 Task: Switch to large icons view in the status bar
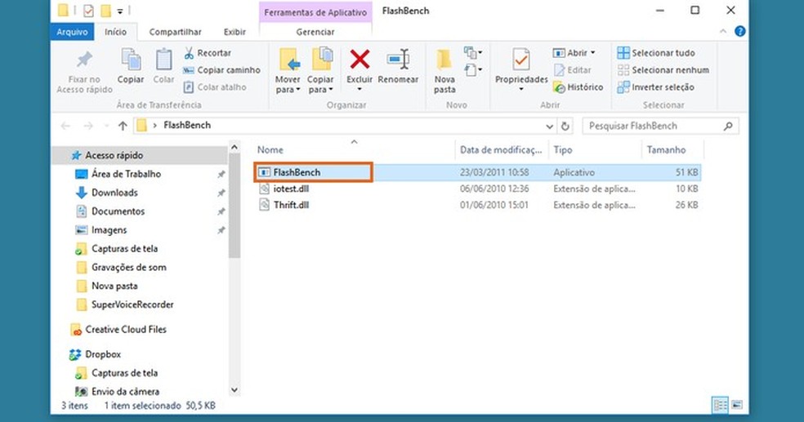coord(737,405)
